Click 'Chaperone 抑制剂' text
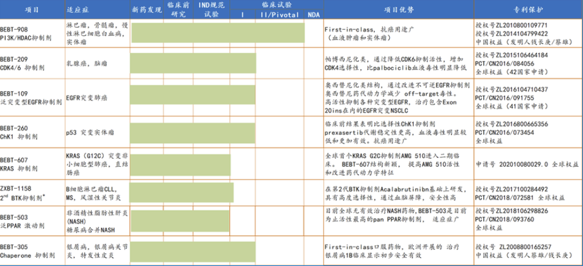The height and width of the screenshot is (266, 583). [27, 255]
